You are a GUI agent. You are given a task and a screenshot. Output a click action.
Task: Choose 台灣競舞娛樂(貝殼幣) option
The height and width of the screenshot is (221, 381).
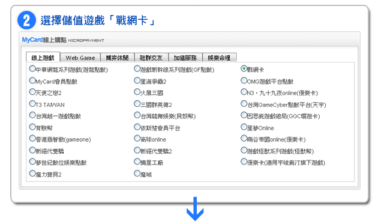point(137,115)
